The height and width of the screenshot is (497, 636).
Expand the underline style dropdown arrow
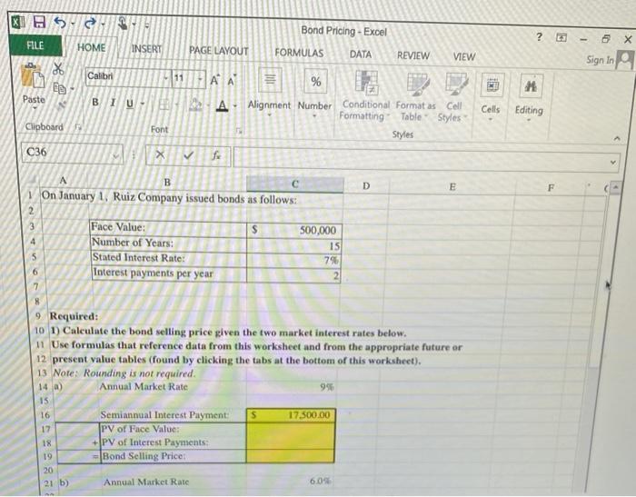point(143,104)
